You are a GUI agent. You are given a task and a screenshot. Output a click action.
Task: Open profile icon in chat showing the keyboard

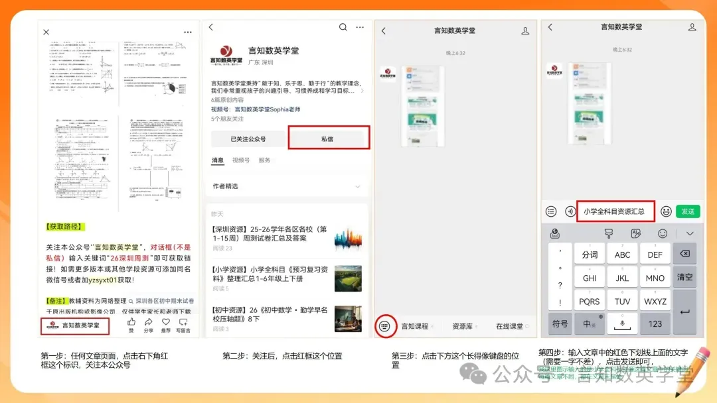[x=692, y=27]
